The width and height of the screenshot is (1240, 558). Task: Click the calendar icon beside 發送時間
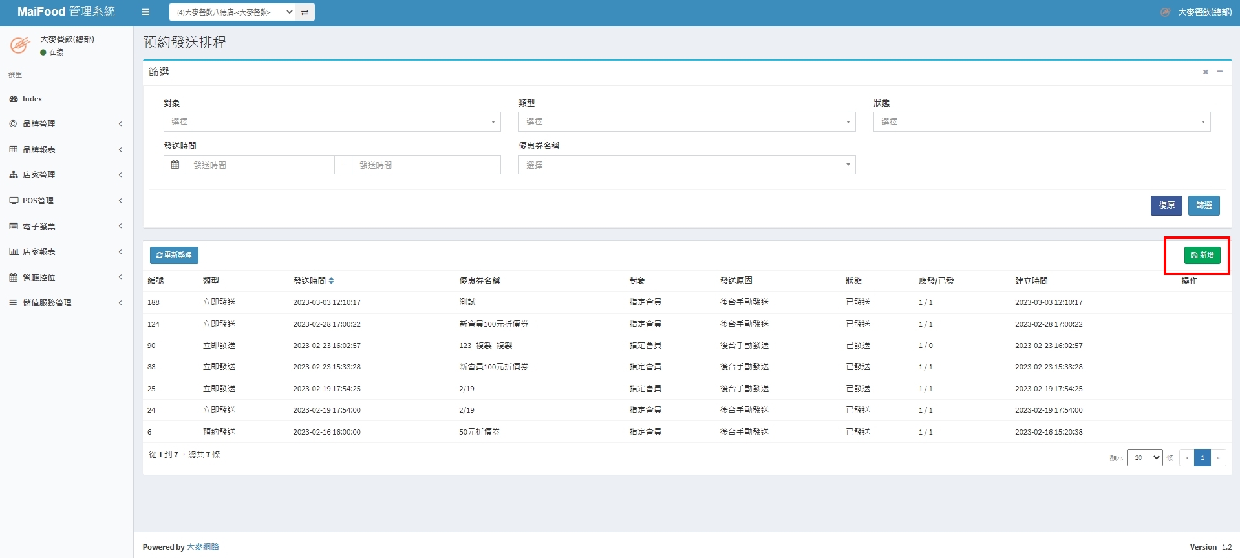[x=175, y=165]
